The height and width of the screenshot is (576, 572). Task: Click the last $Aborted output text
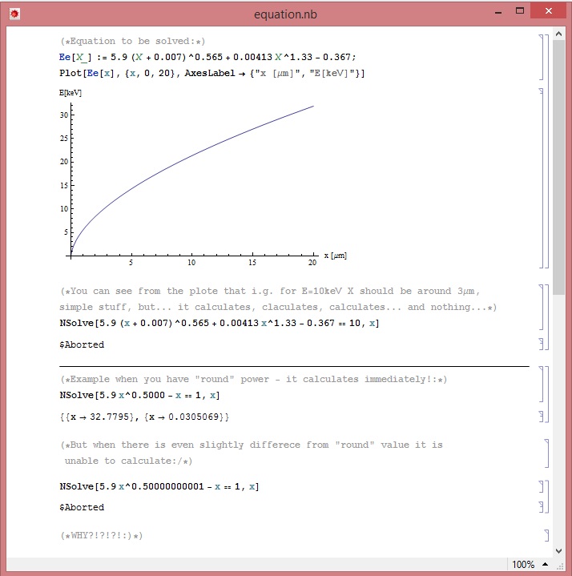coord(82,507)
